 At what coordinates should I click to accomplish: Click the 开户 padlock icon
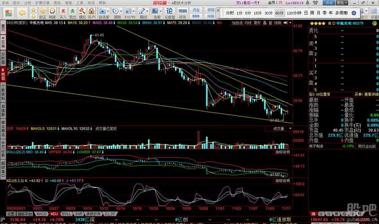pyautogui.click(x=91, y=11)
